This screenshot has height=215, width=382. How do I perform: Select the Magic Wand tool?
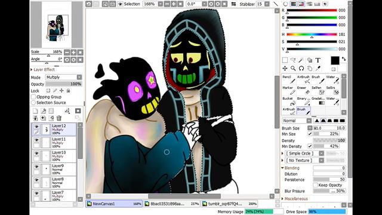pos(301,60)
